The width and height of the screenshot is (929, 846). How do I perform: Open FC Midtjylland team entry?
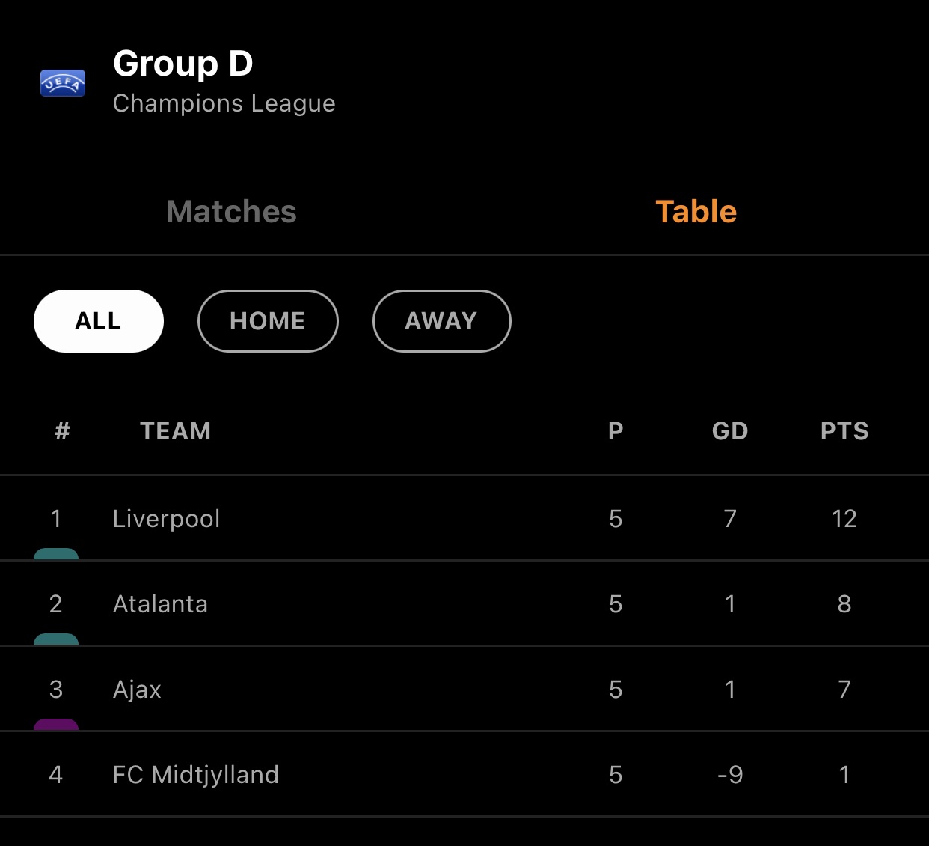click(195, 775)
